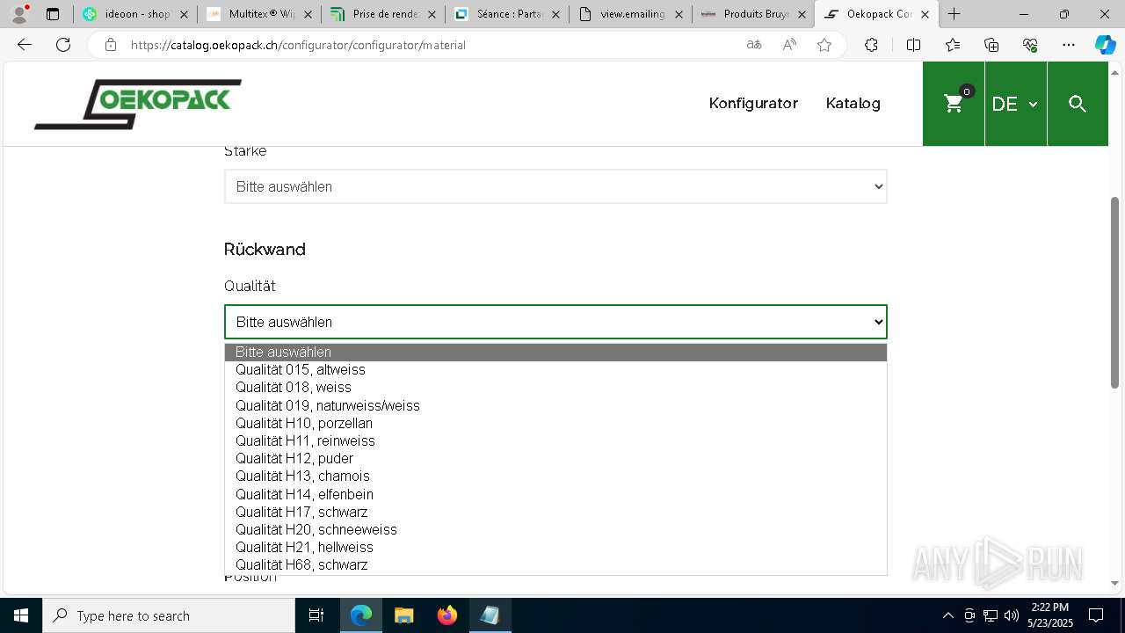Image resolution: width=1125 pixels, height=633 pixels.
Task: Reload the page with refresh icon
Action: [x=63, y=45]
